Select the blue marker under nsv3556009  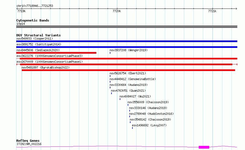128,105
